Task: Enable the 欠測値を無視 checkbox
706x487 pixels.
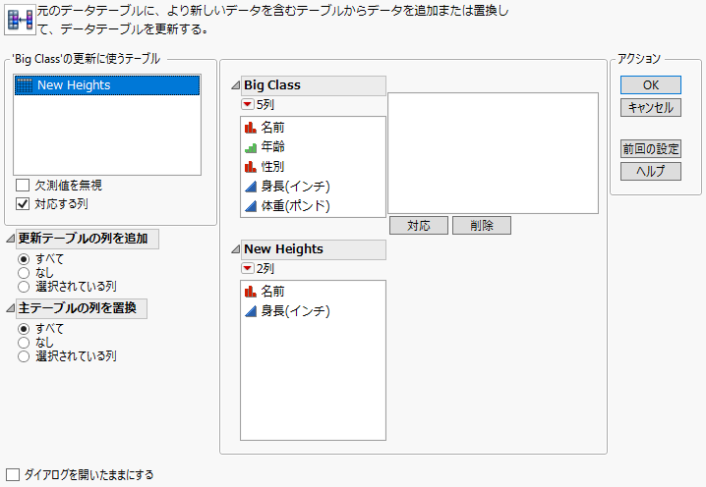Action: [x=24, y=185]
